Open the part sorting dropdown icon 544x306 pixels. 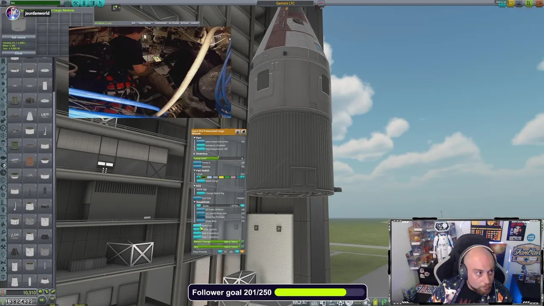click(x=115, y=7)
